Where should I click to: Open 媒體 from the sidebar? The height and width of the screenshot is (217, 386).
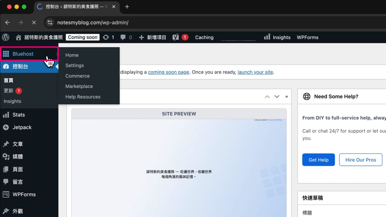point(18,156)
